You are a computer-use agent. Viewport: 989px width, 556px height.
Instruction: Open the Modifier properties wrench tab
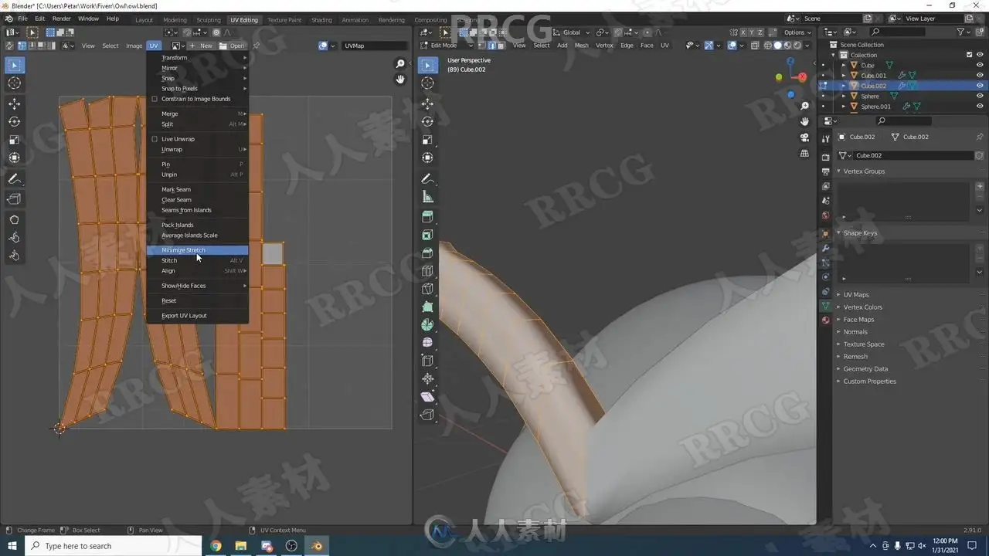825,248
